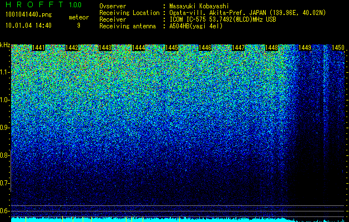Click the 1449 time marker
Screen dimensions: 349x222
305,48
